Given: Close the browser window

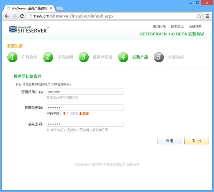Looking at the screenshot, I should click(x=207, y=3).
